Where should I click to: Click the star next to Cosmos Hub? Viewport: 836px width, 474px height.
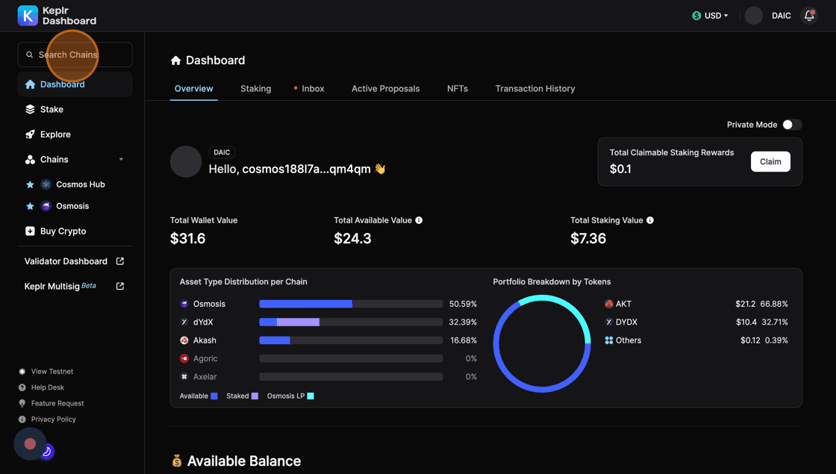coord(30,184)
